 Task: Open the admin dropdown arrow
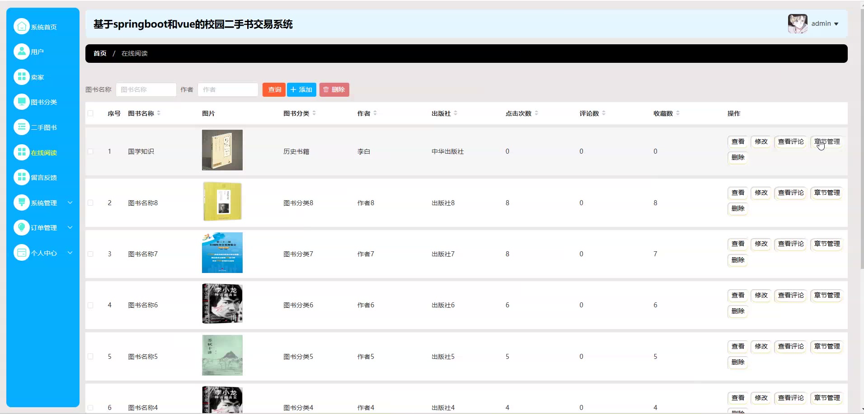836,24
